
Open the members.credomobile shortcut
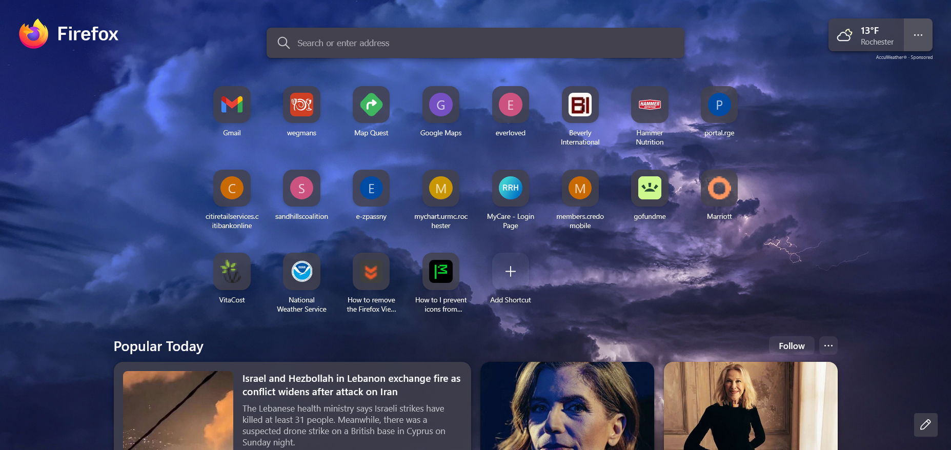[580, 188]
